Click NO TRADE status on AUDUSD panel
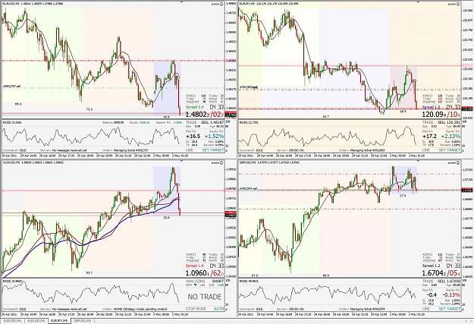474x324 pixels. (x=205, y=297)
